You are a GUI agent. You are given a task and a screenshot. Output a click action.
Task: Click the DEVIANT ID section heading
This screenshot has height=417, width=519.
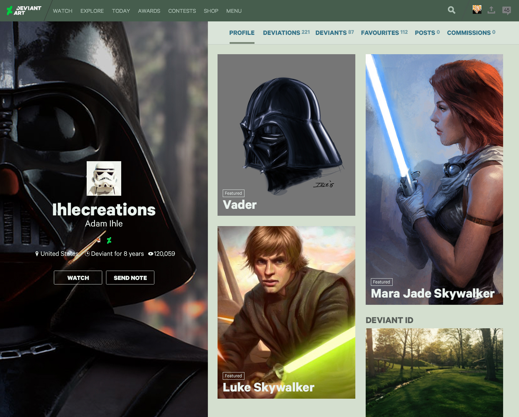(390, 320)
